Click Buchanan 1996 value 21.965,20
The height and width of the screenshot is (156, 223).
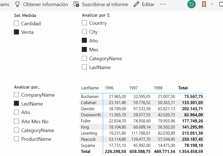point(117,97)
